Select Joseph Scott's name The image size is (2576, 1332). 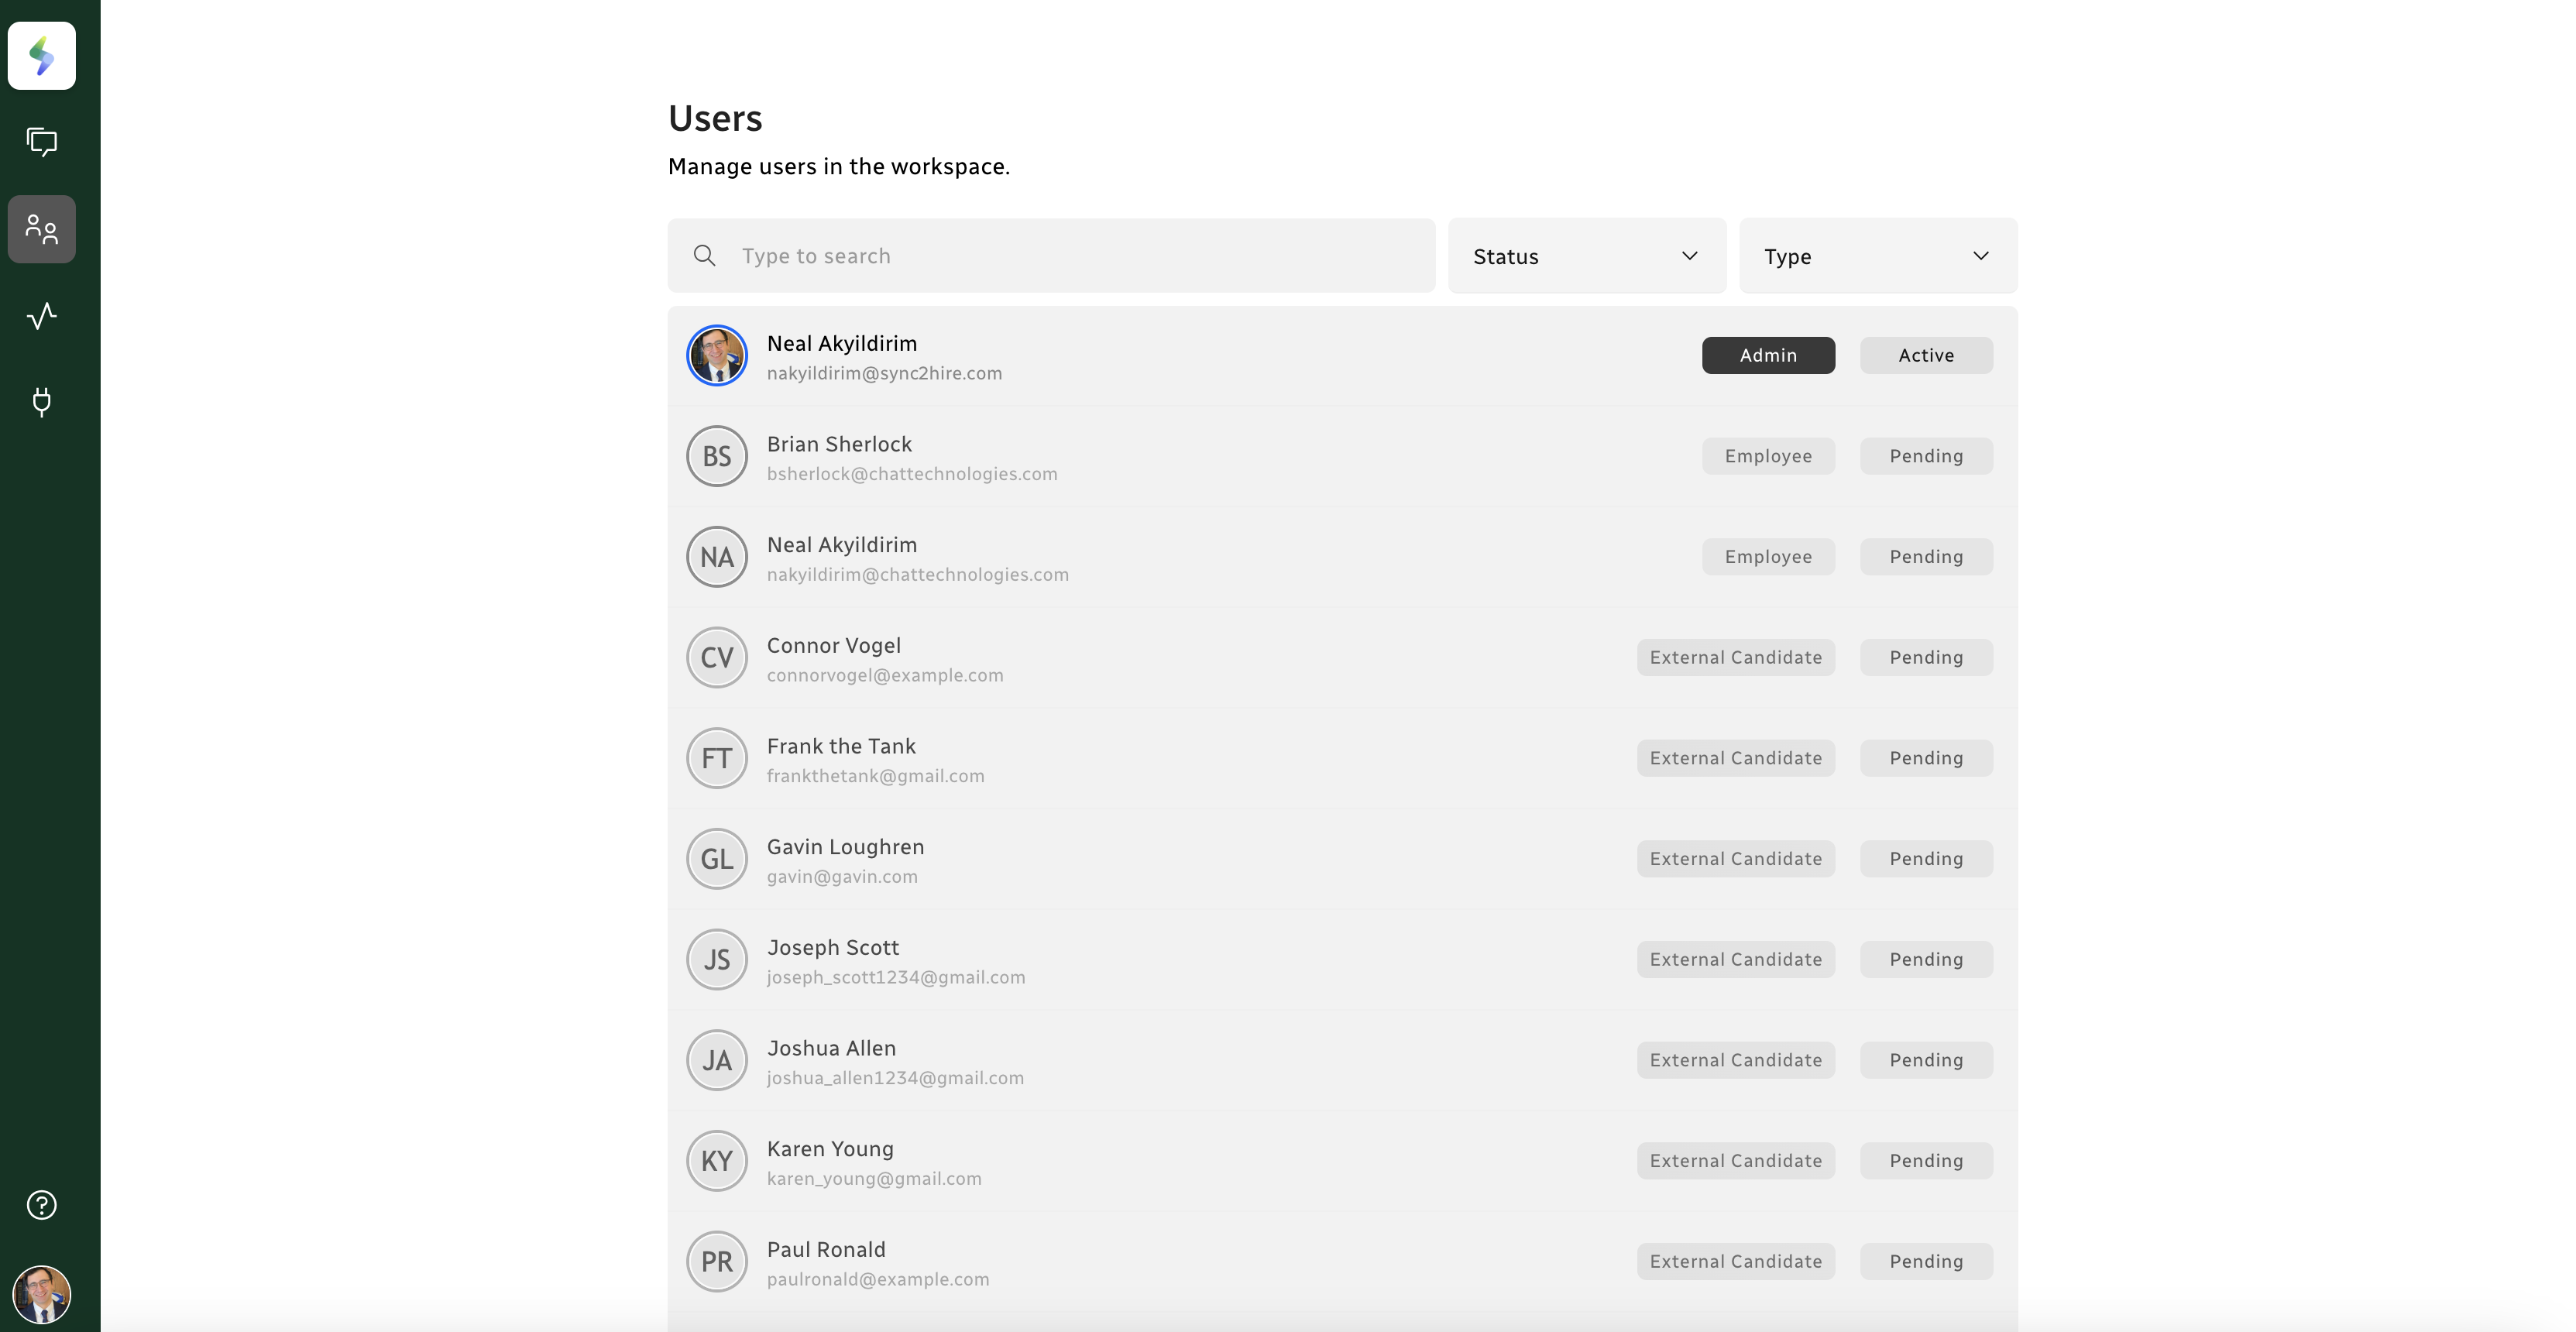coord(833,948)
